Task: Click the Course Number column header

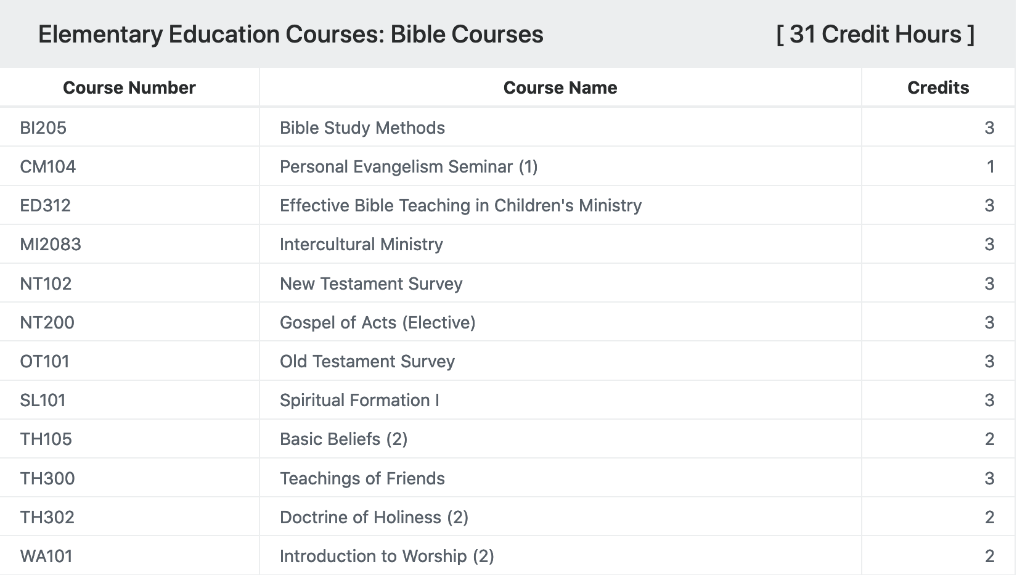Action: pos(129,88)
